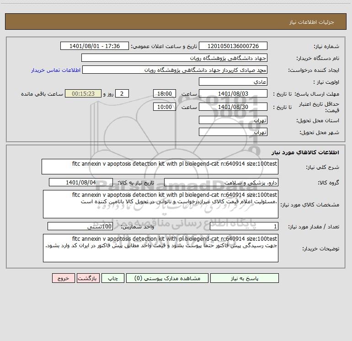The image size is (352, 341).
Task: Click the تاریخ و ساعت اعلان عمومی label
Action: [x=164, y=46]
